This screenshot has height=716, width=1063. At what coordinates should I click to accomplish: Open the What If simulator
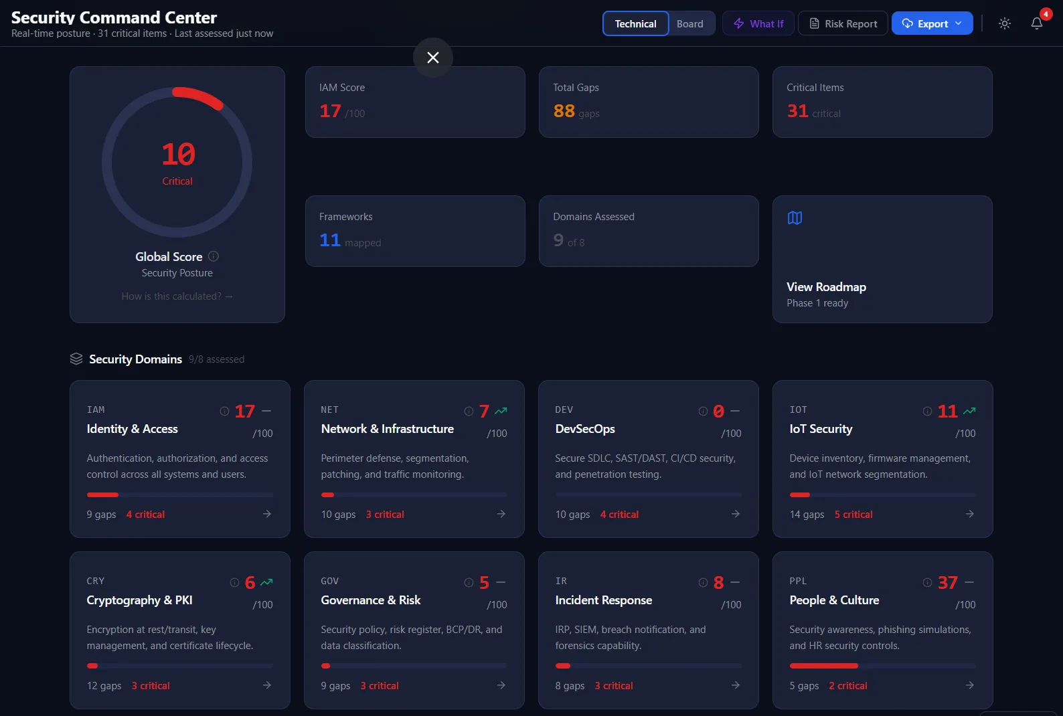(758, 23)
